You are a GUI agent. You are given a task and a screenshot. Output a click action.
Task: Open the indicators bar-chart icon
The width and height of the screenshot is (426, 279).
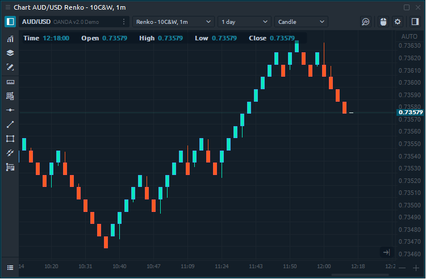10,39
